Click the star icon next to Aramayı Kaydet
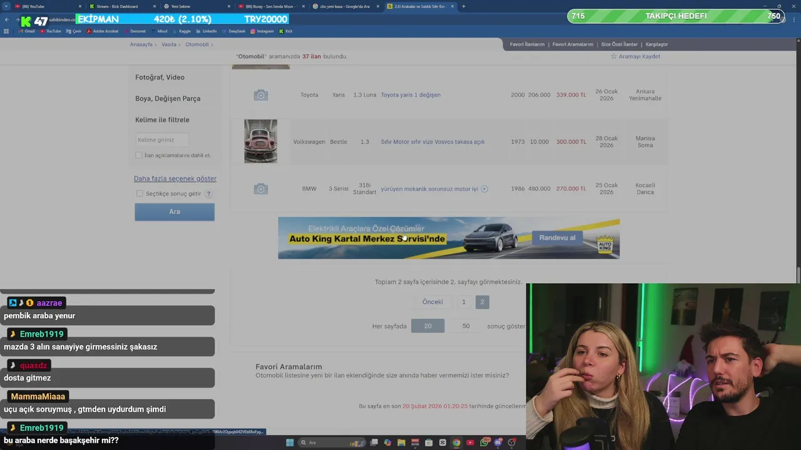 tap(614, 56)
